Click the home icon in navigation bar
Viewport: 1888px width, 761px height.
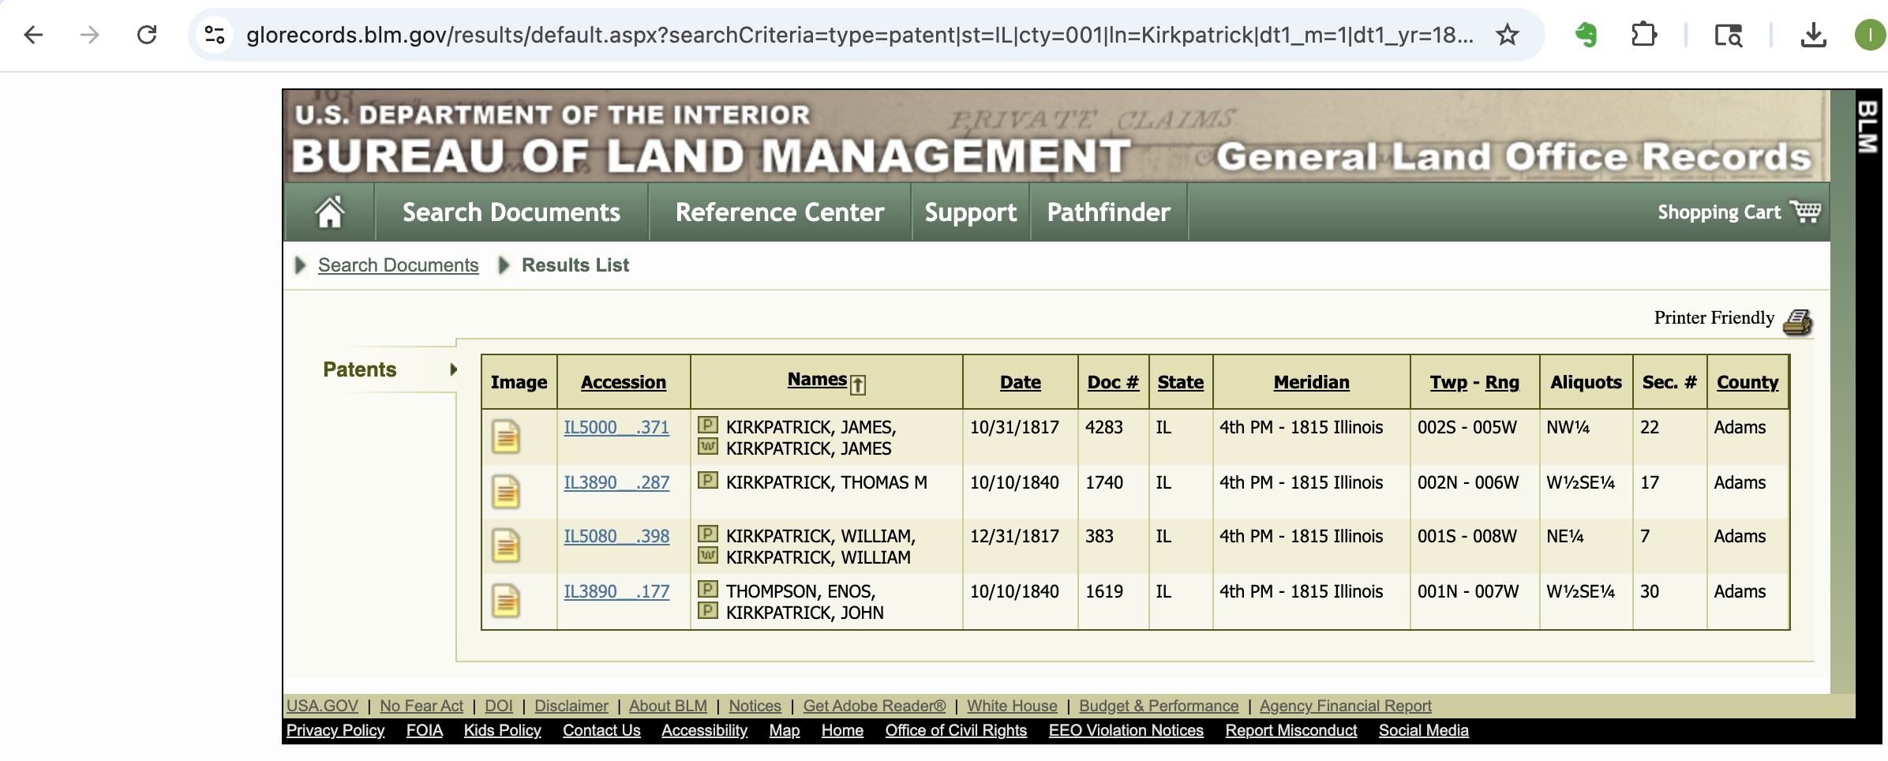point(329,212)
